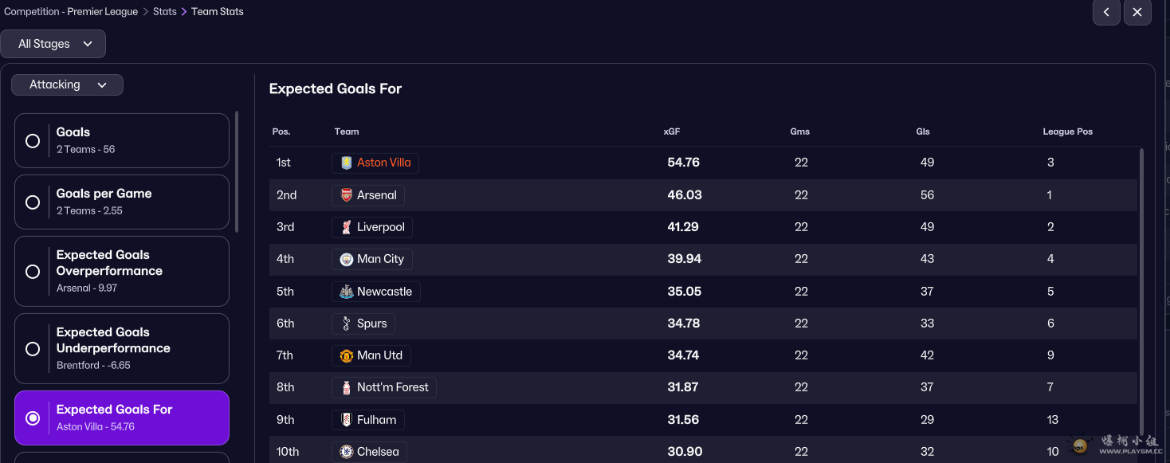The image size is (1170, 463).
Task: Click the Arsenal club crest icon
Action: click(x=346, y=195)
